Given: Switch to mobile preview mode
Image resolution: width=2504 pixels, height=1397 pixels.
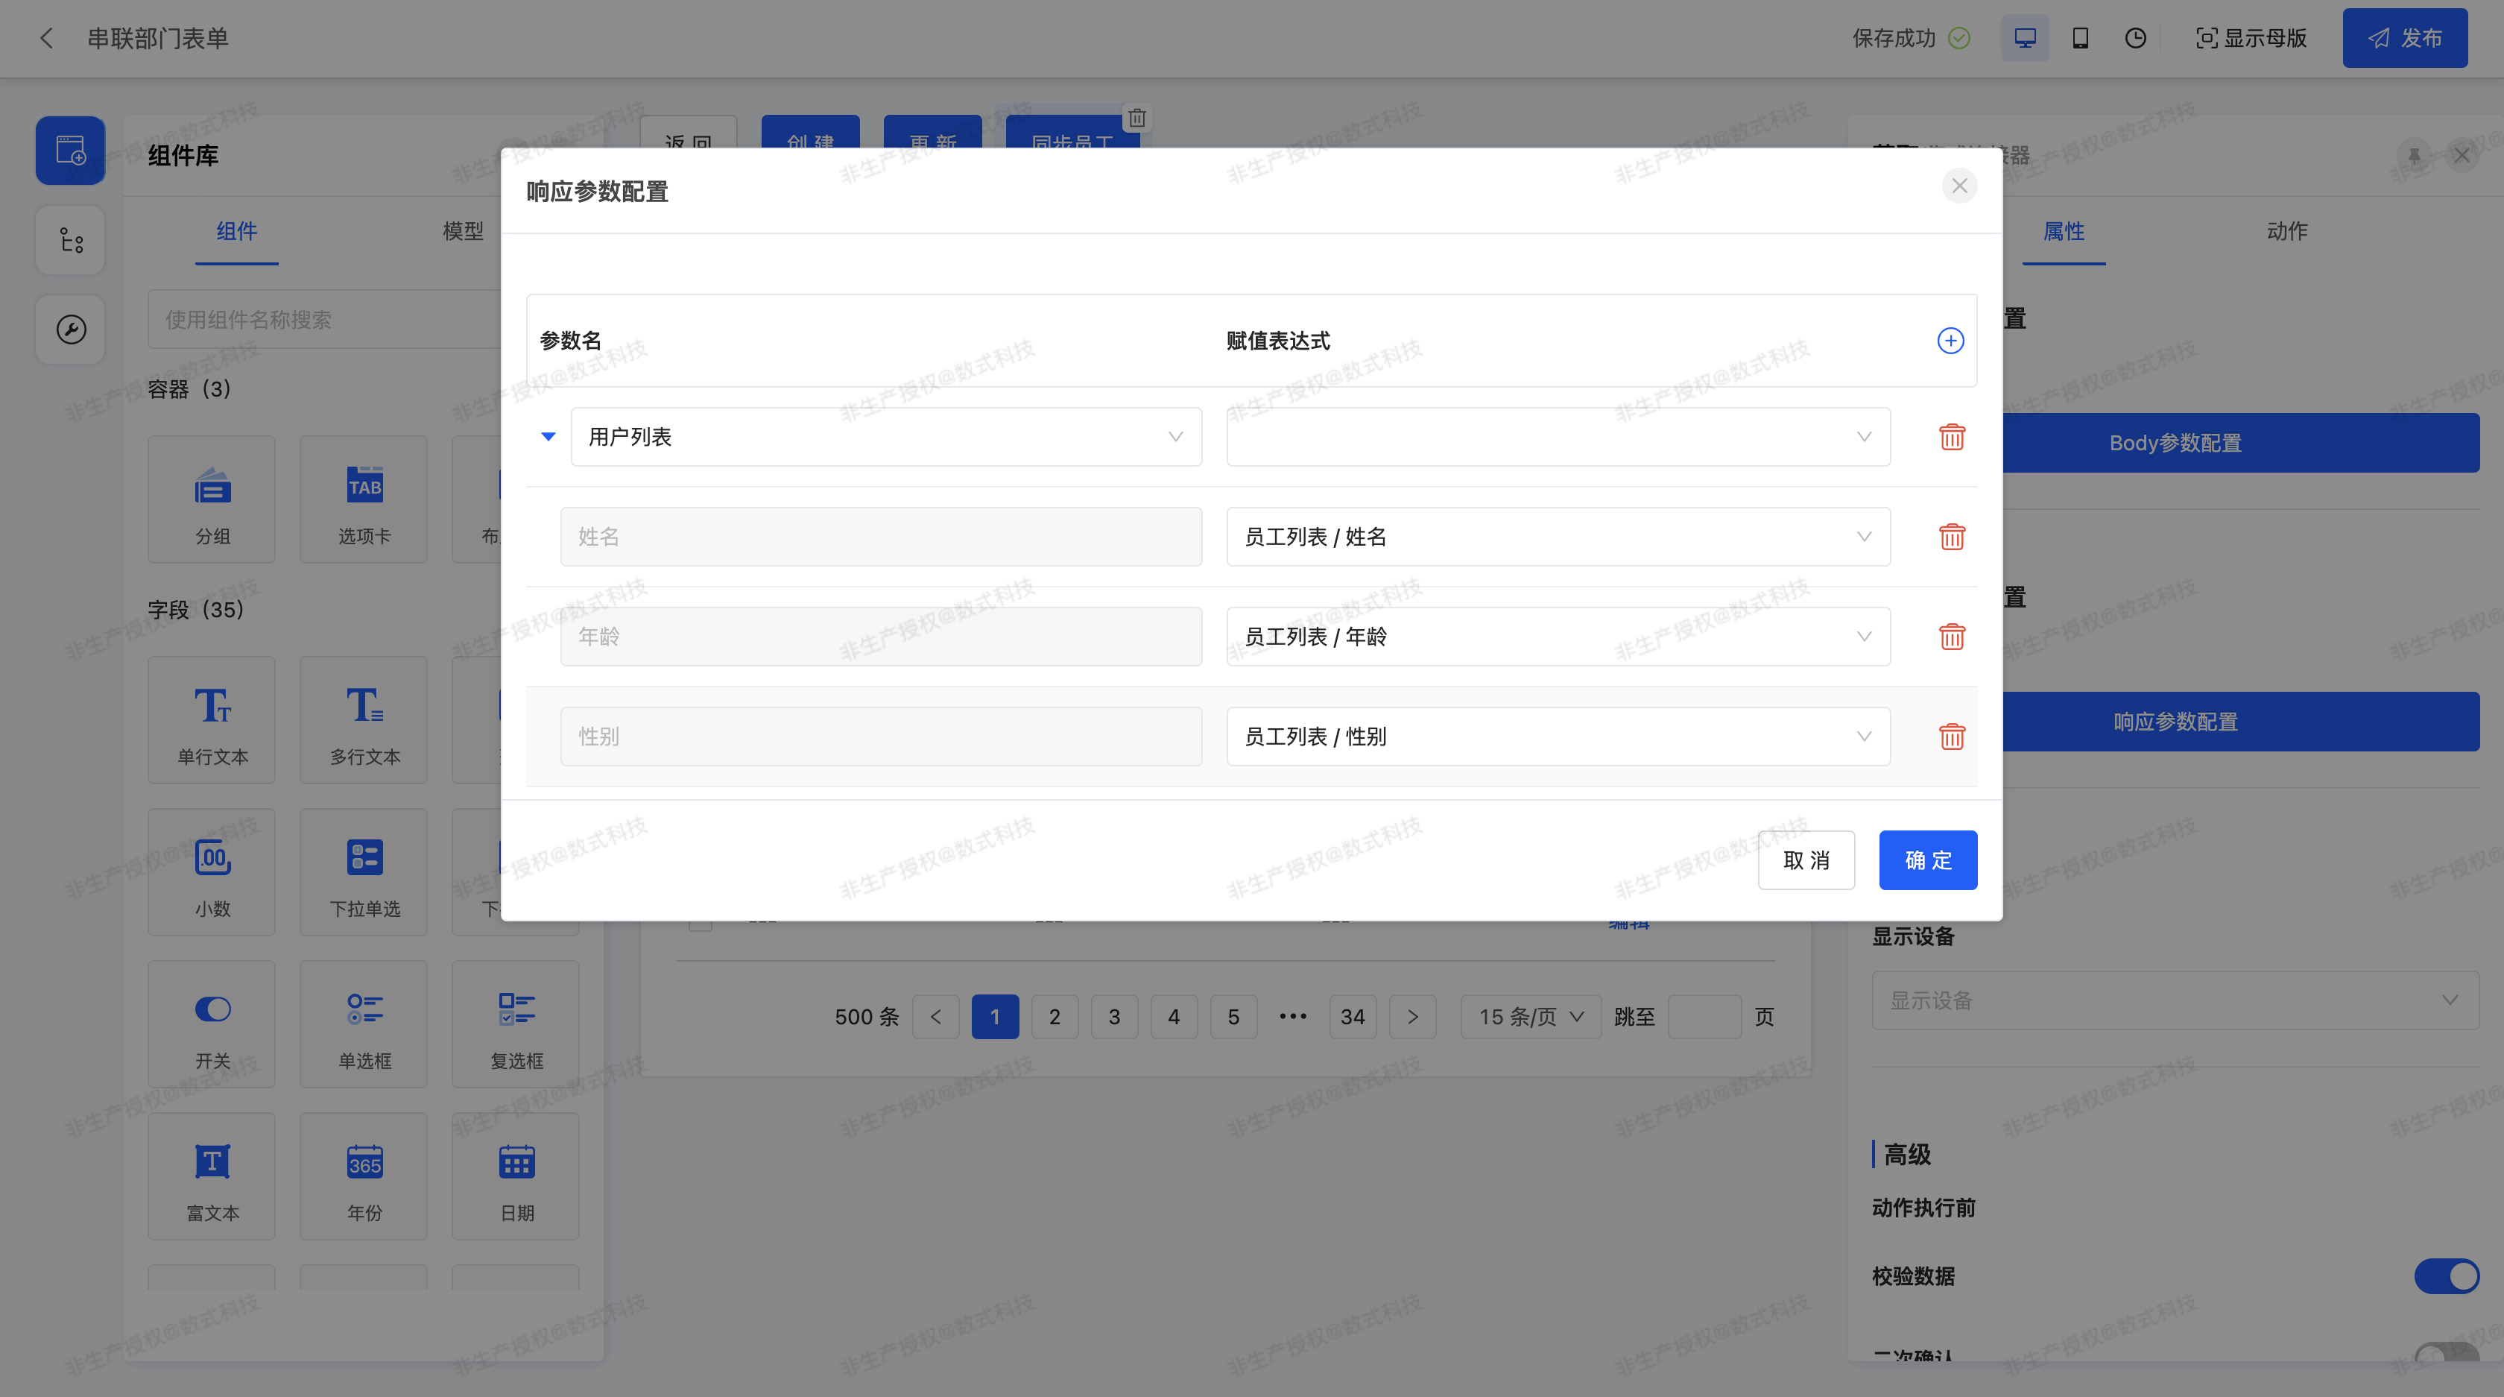Looking at the screenshot, I should click(x=2080, y=38).
